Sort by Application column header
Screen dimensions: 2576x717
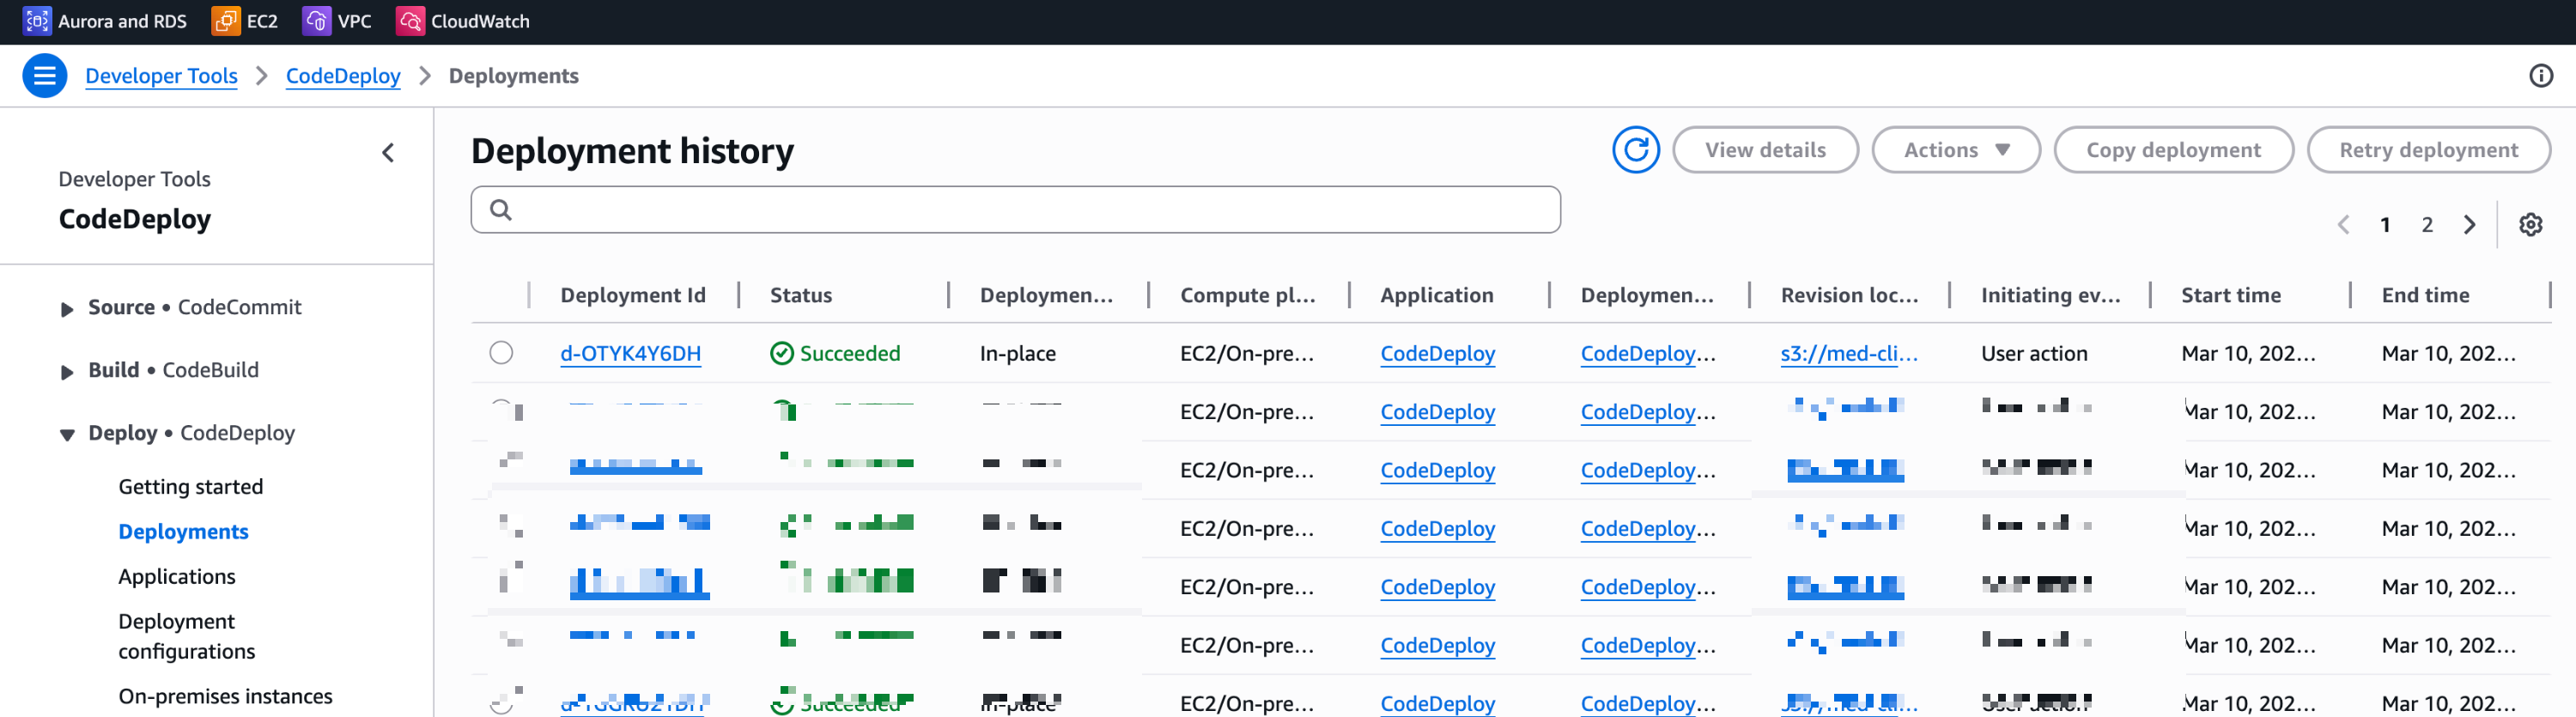click(x=1436, y=295)
